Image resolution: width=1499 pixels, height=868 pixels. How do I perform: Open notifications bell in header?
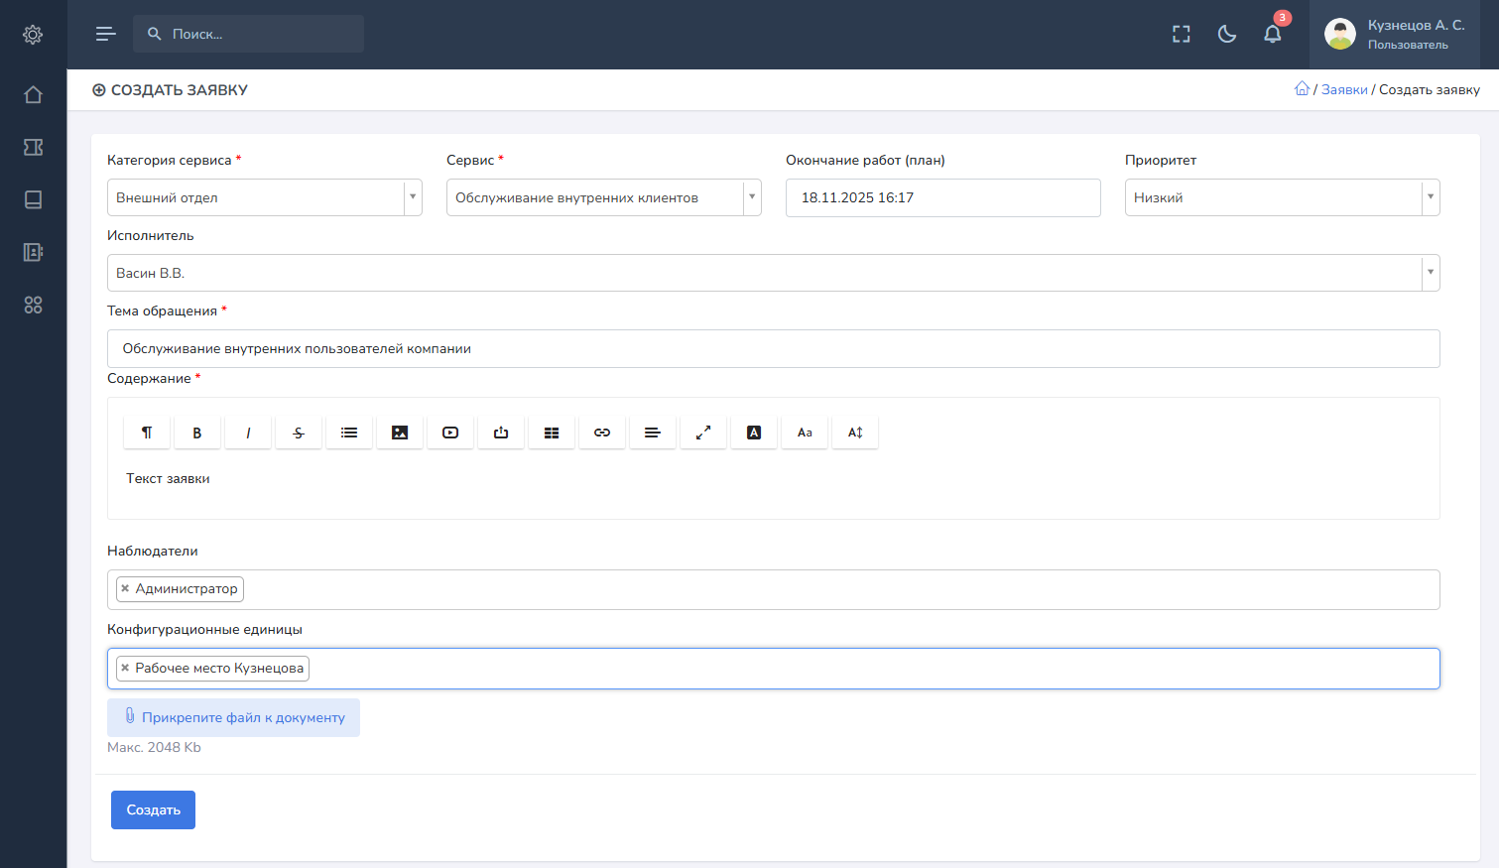point(1272,34)
